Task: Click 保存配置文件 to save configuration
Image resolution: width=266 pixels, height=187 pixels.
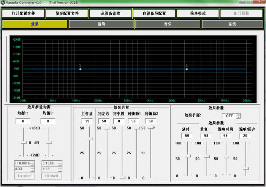Action: [x=67, y=13]
